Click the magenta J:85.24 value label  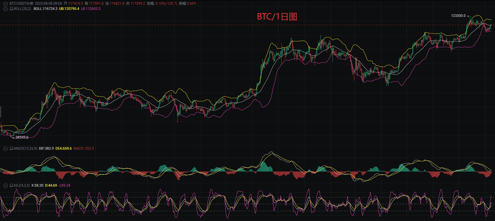pyautogui.click(x=64, y=185)
